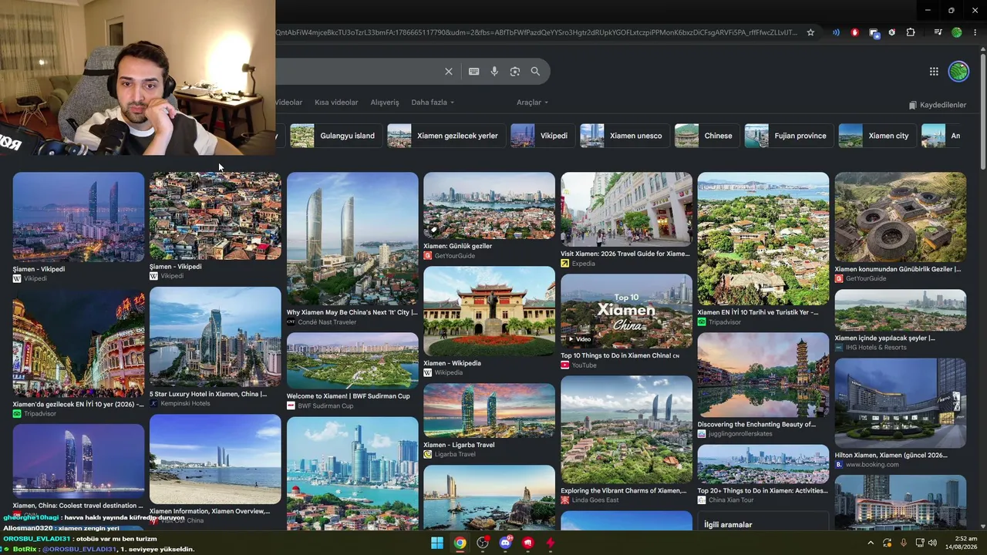Image resolution: width=987 pixels, height=555 pixels.
Task: Open the network status tray icon
Action: [920, 543]
